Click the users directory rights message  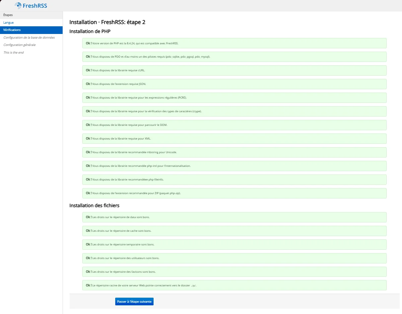(x=234, y=258)
